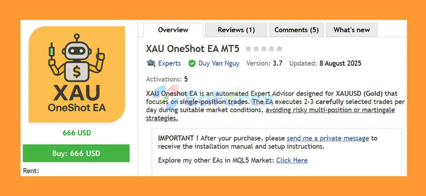This screenshot has height=196, width=426.
Task: Click the green verified shield icon
Action: coord(192,63)
